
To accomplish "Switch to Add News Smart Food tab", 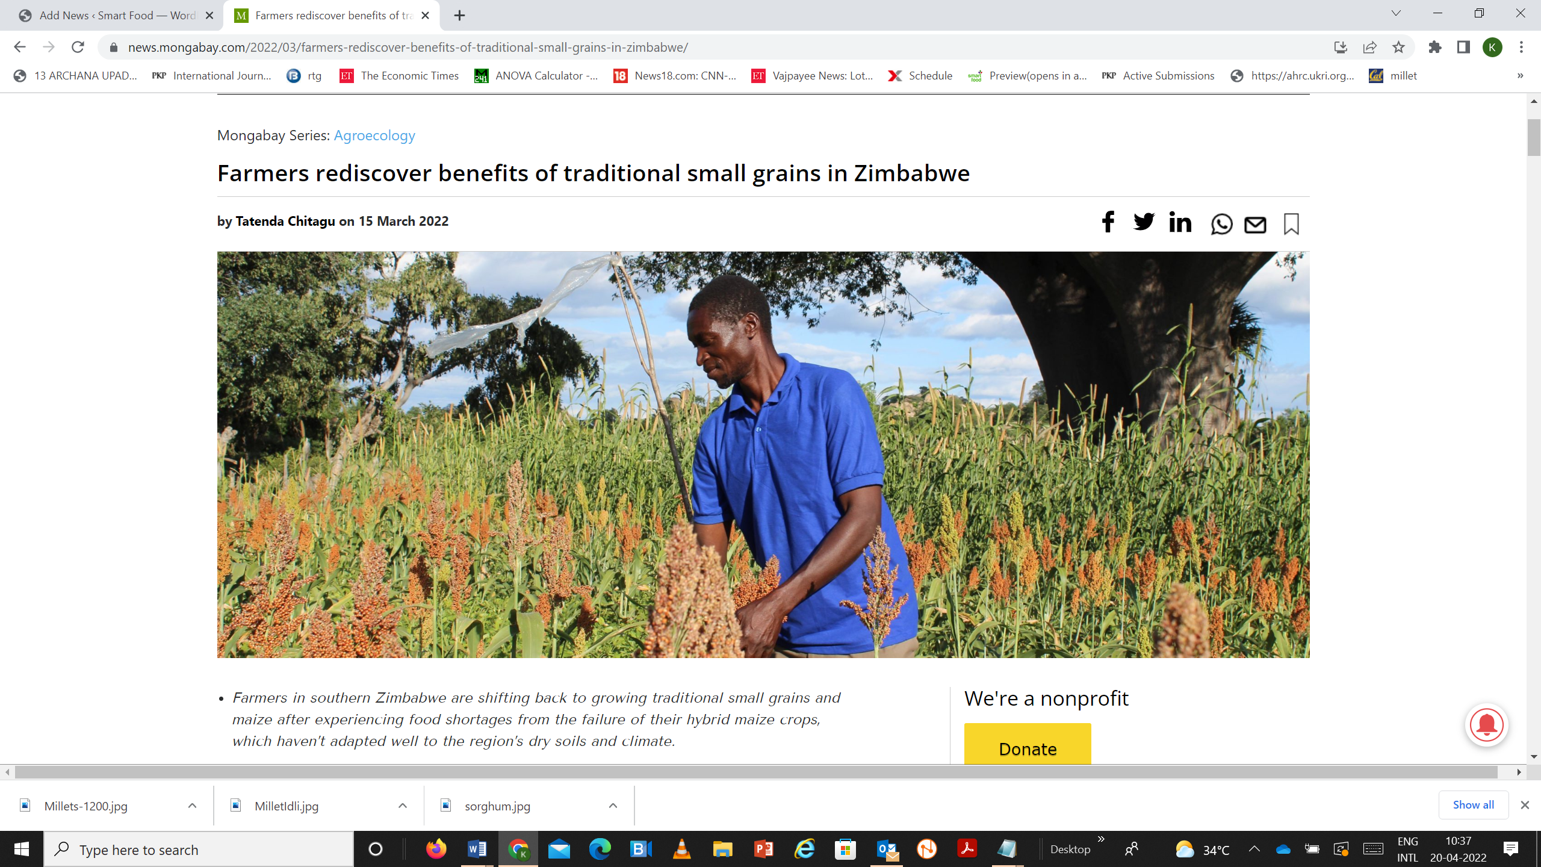I will [111, 16].
